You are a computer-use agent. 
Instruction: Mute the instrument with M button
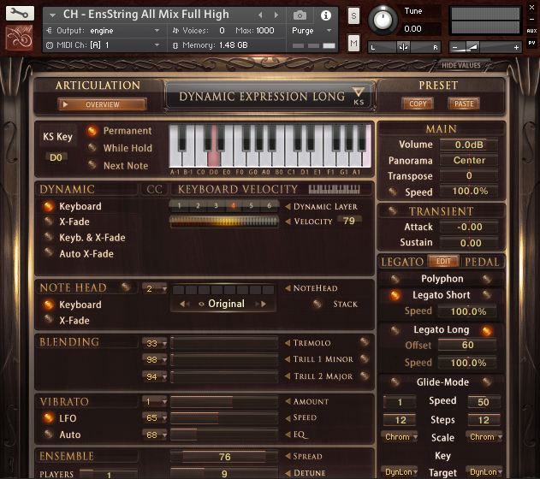[x=353, y=43]
